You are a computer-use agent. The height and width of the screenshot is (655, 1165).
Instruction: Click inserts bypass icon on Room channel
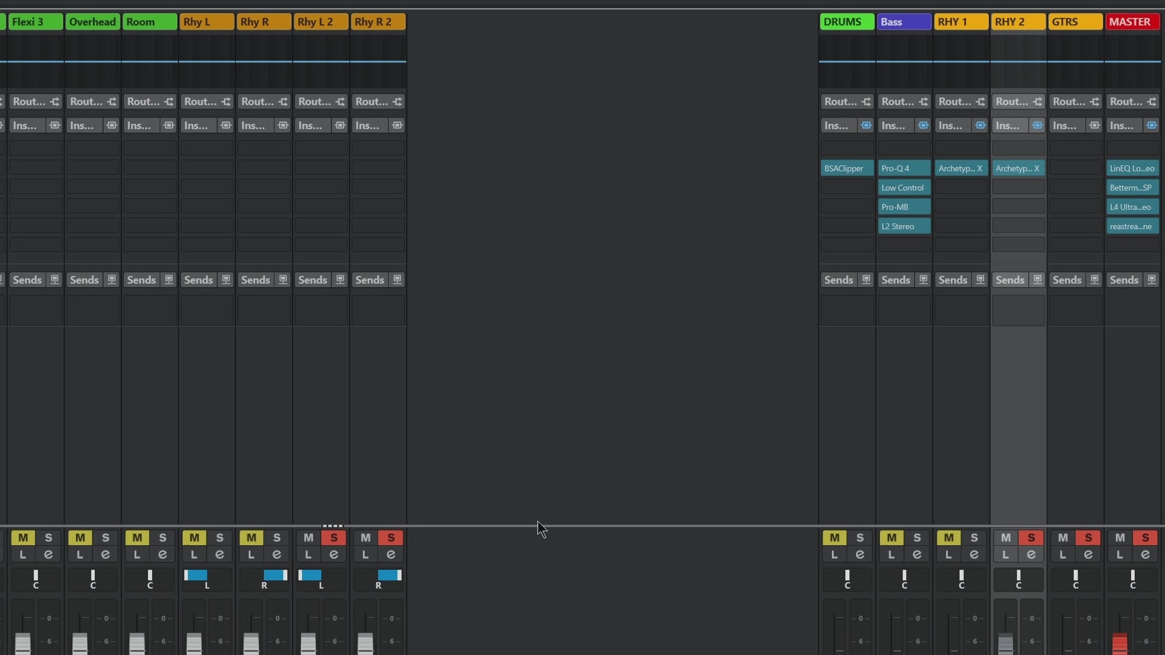pos(169,126)
